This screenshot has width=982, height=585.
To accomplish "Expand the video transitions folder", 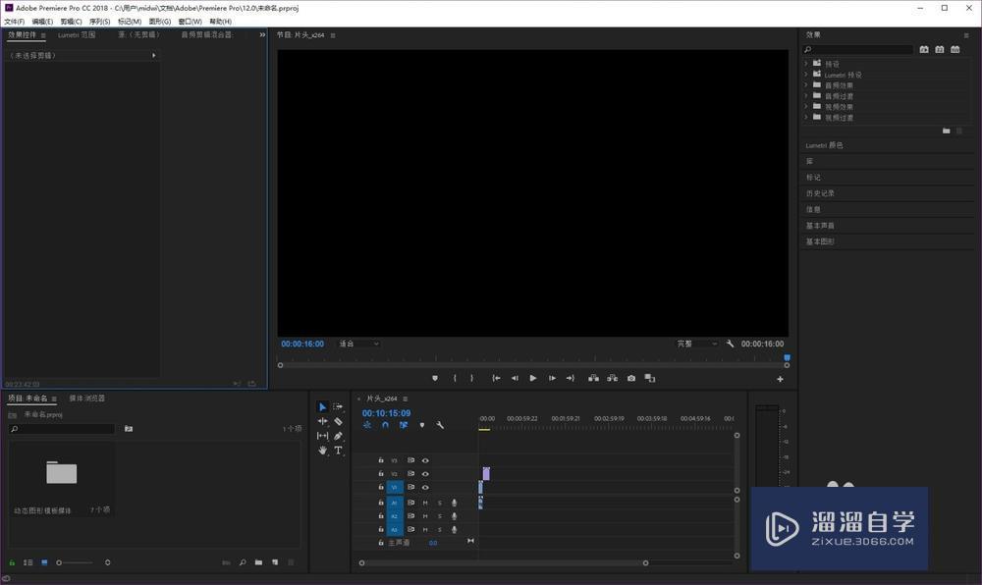I will point(806,117).
